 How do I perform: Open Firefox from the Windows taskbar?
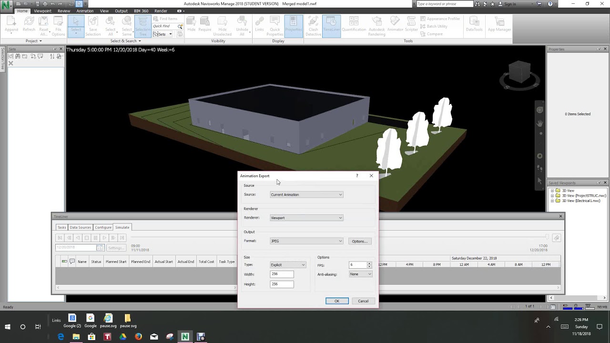[138, 337]
